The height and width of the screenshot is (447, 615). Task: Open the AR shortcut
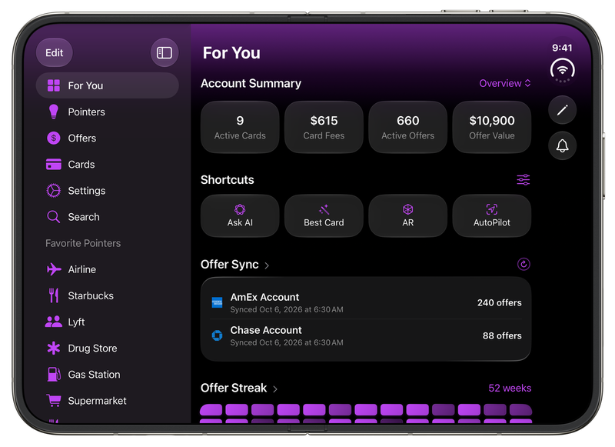[x=408, y=216]
